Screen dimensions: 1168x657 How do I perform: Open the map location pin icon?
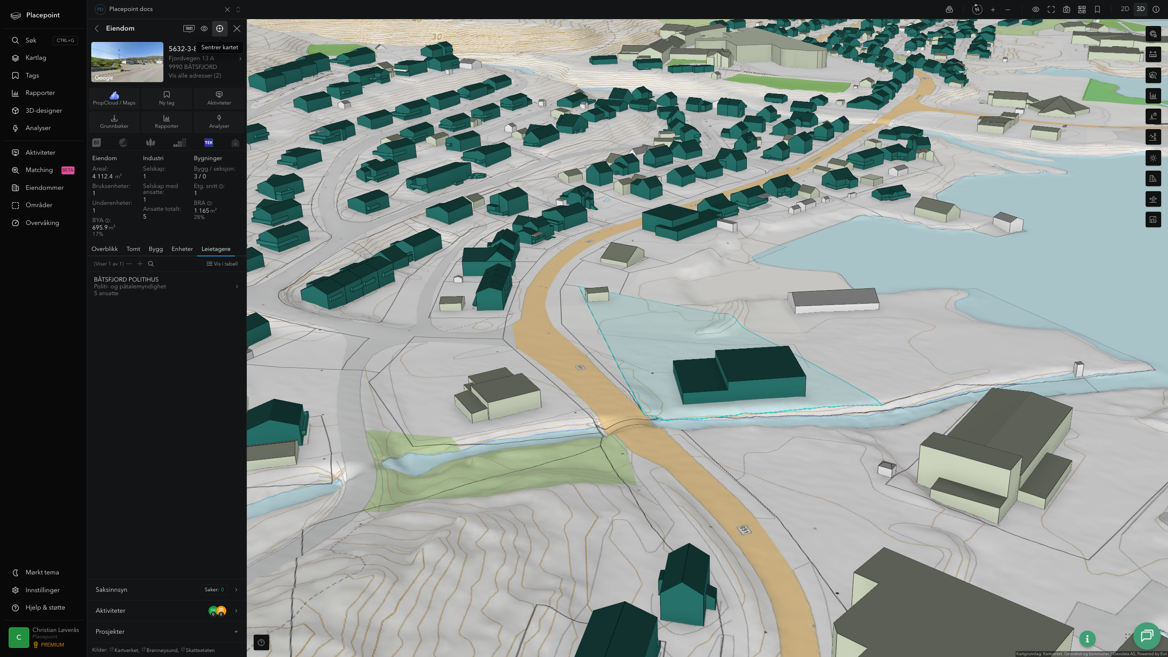click(949, 10)
